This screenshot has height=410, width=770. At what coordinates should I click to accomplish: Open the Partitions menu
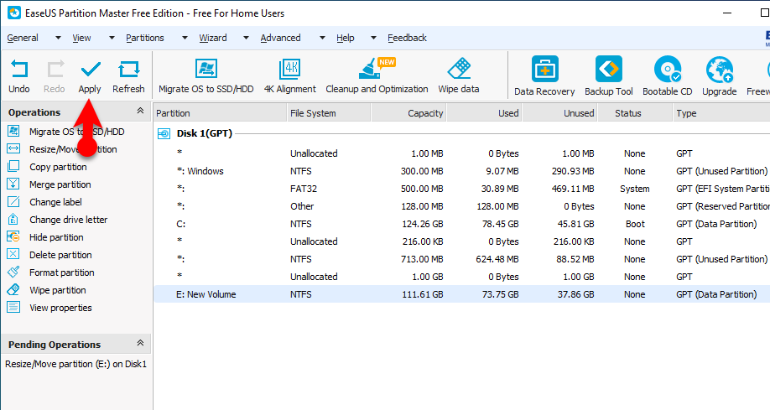click(144, 38)
